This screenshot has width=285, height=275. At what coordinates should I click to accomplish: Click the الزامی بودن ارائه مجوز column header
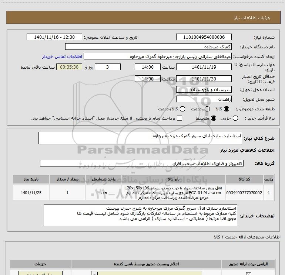pyautogui.click(x=248, y=264)
